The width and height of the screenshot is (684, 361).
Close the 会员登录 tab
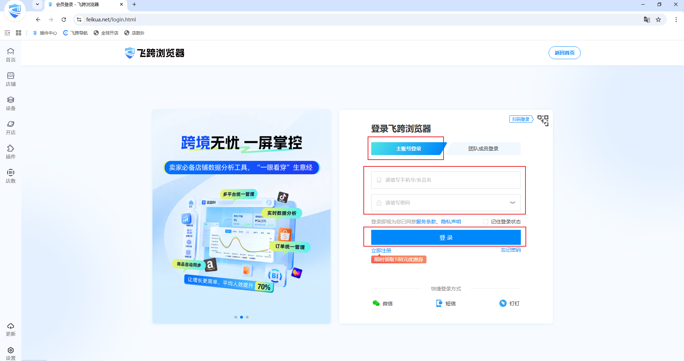pos(121,4)
